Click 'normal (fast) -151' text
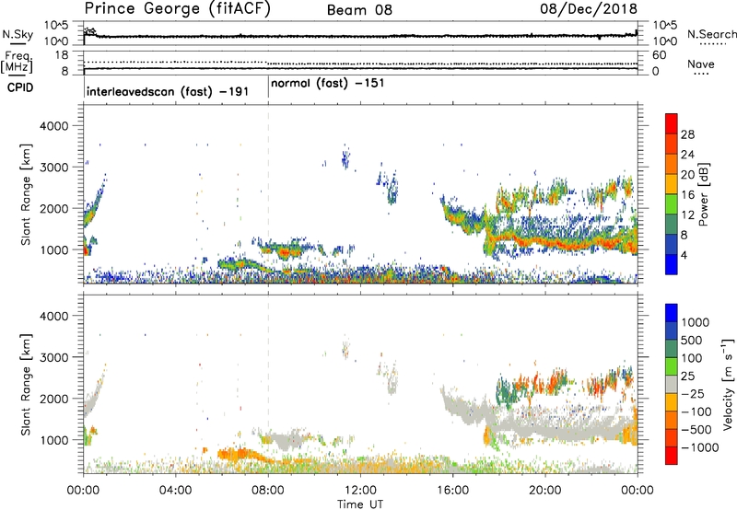This screenshot has height=510, width=737. (x=328, y=84)
